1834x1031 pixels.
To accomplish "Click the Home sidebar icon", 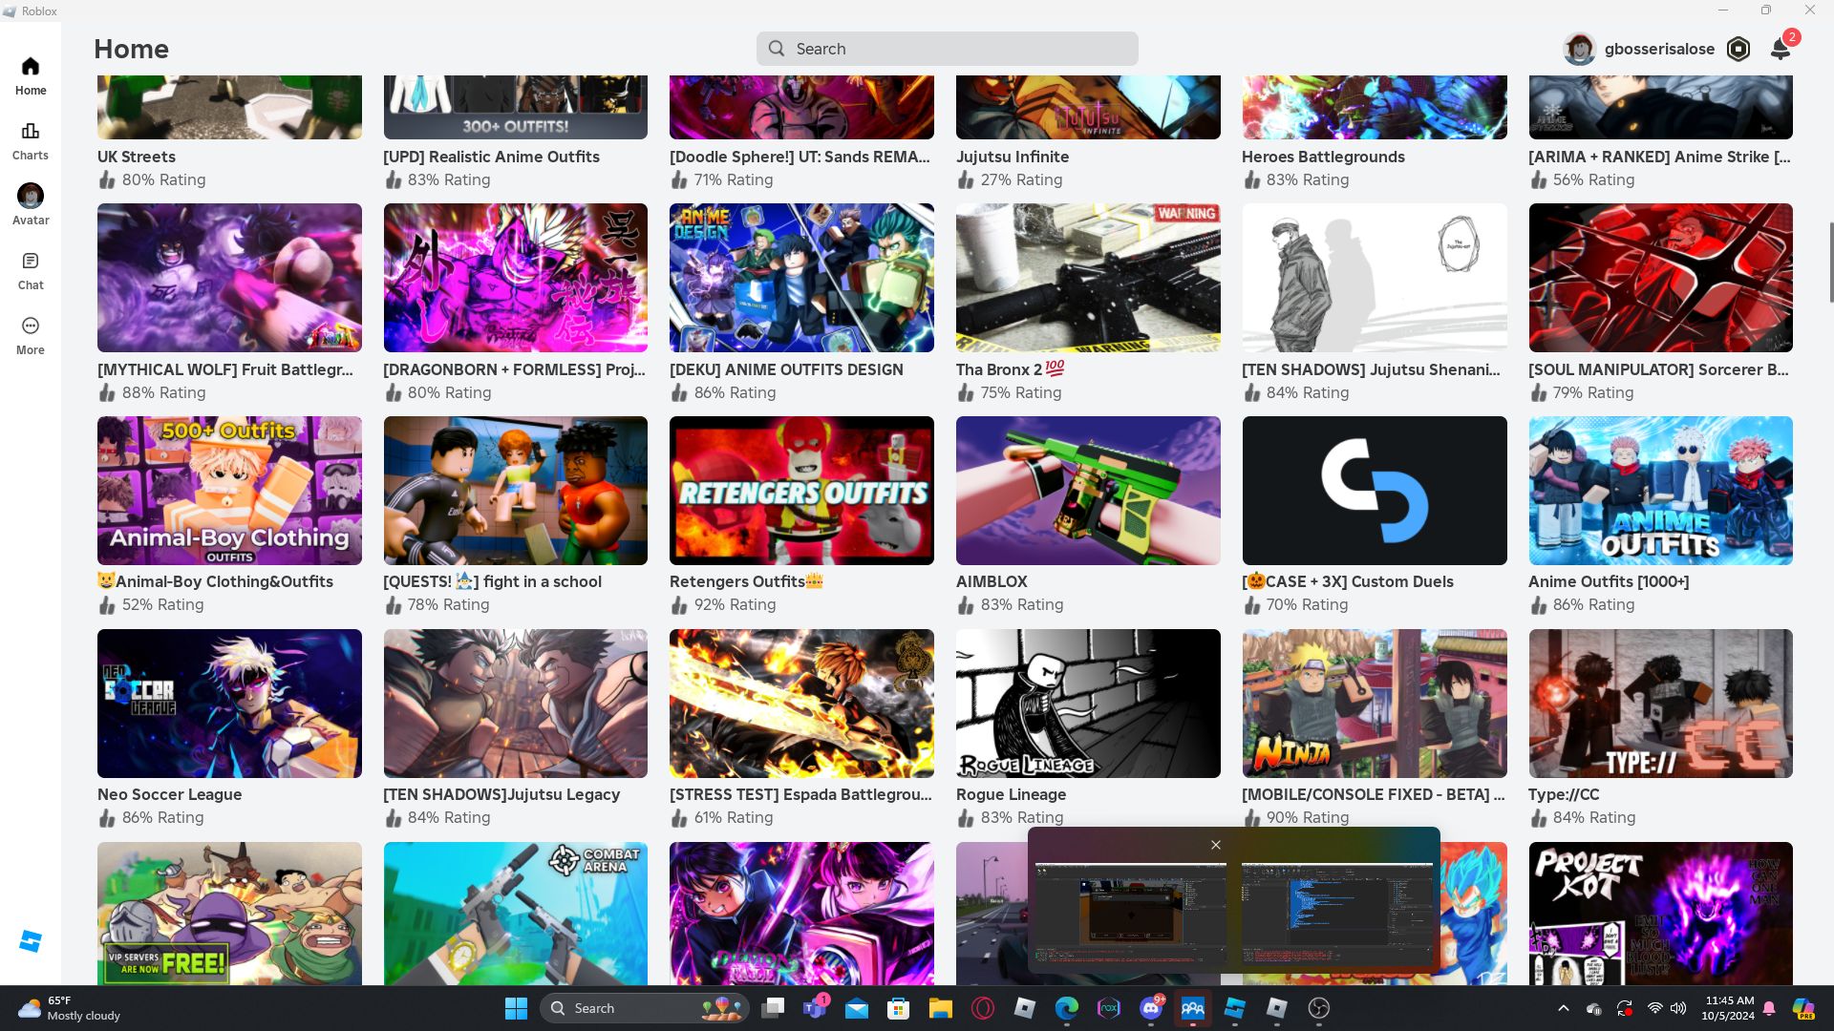I will coord(31,75).
